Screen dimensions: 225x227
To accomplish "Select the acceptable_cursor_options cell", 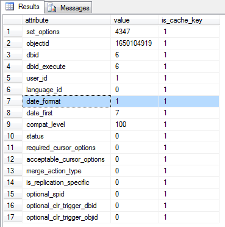I will point(66,159).
